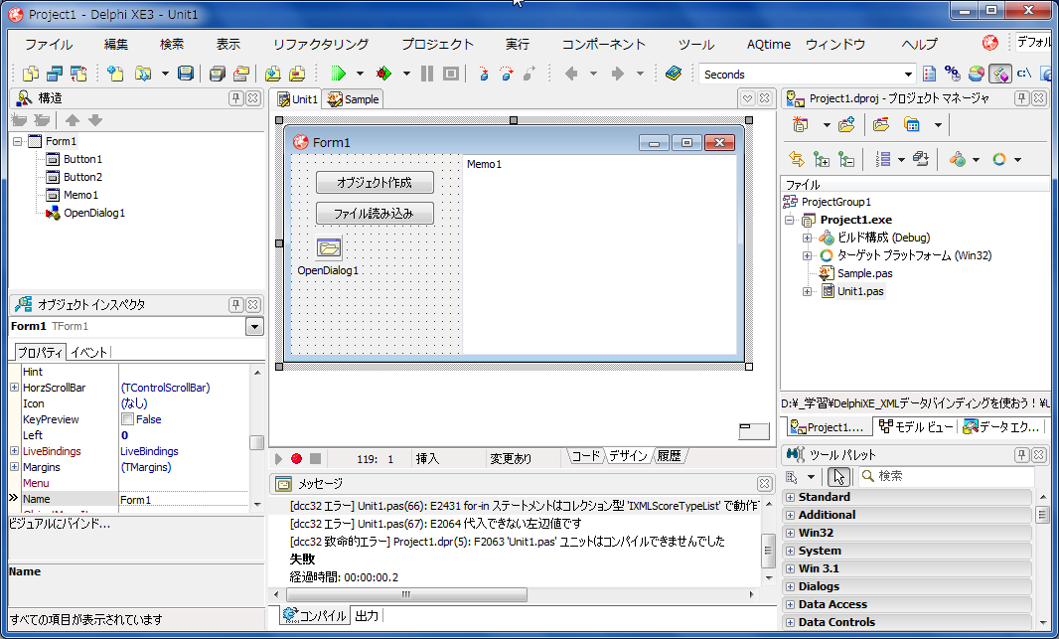Open the AQtime menu
The height and width of the screenshot is (639, 1059).
click(x=769, y=44)
